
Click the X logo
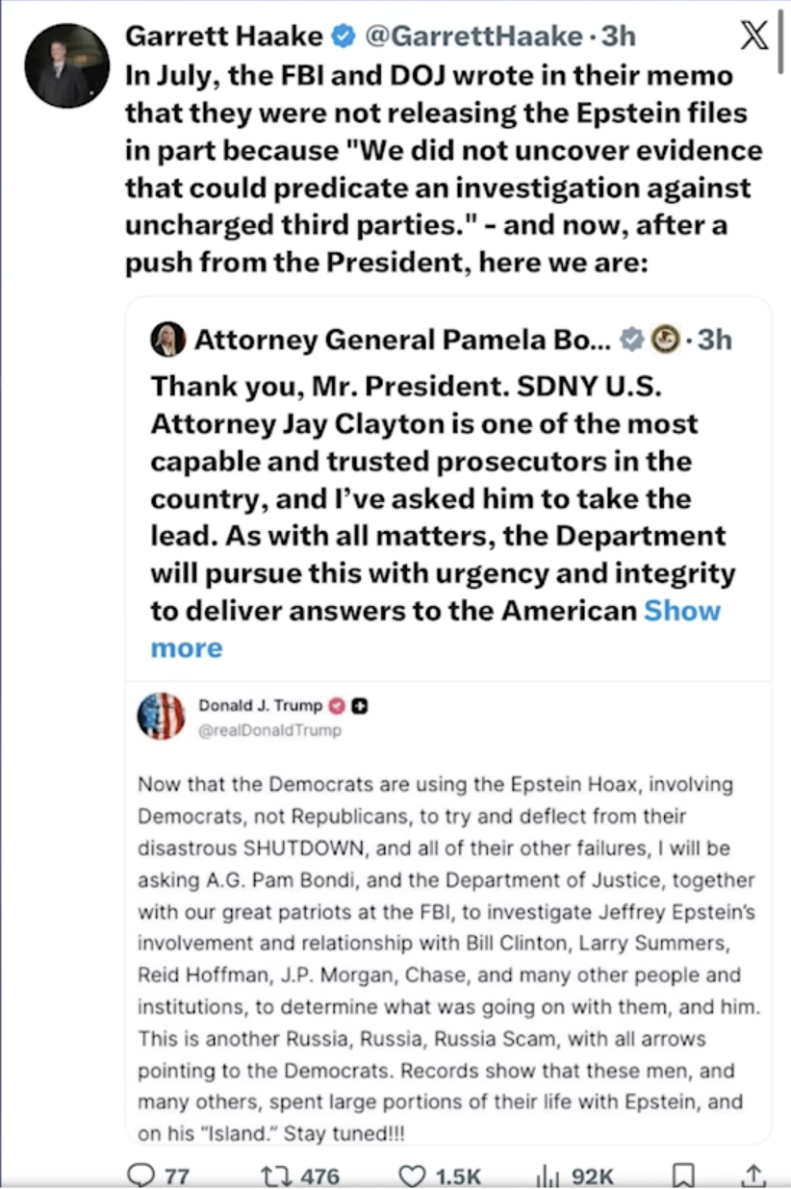[753, 38]
